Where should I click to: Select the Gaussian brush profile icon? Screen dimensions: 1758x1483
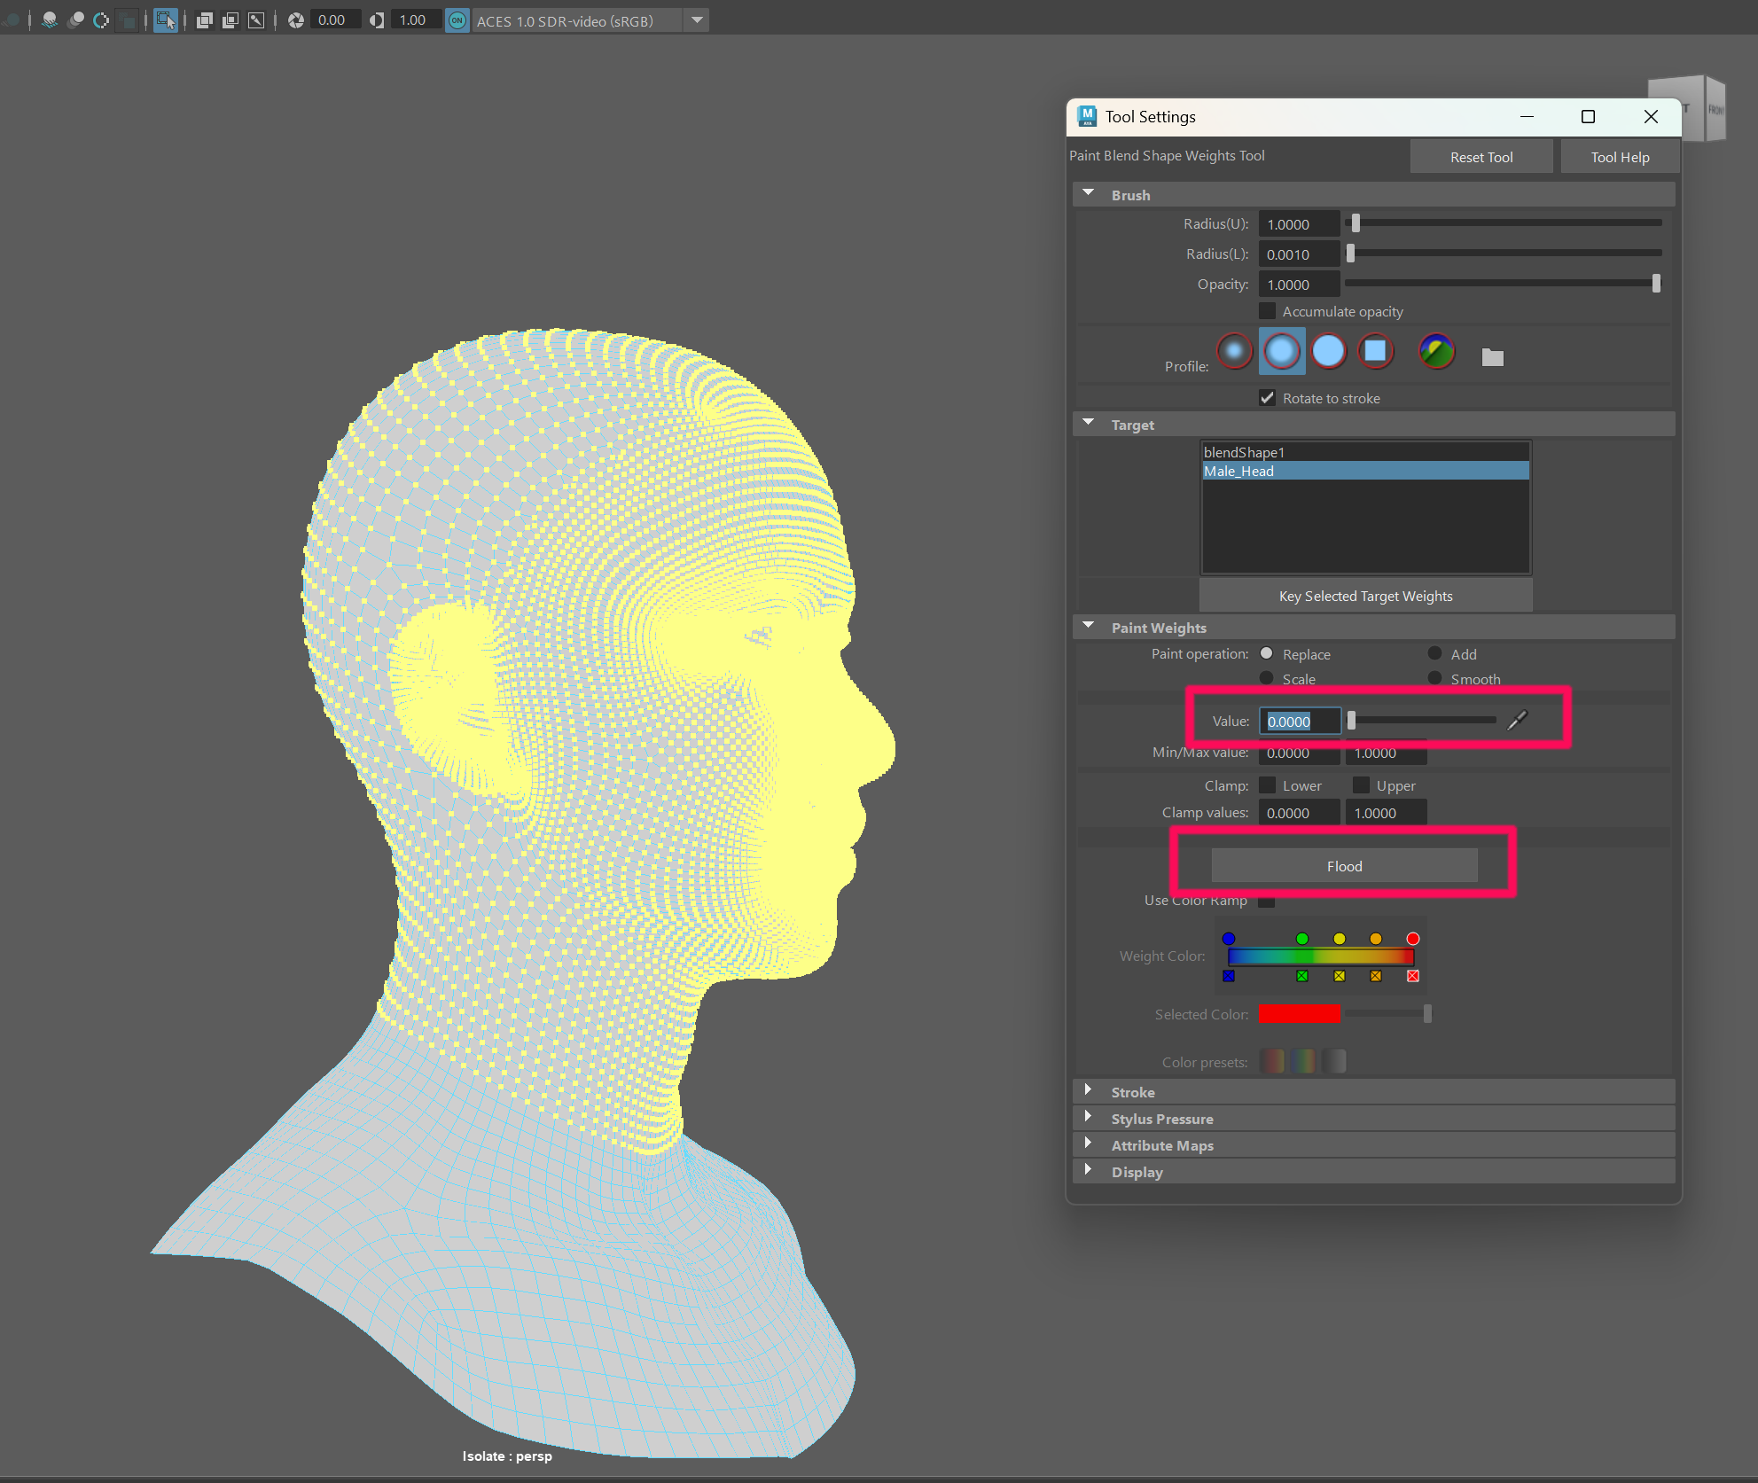1234,352
